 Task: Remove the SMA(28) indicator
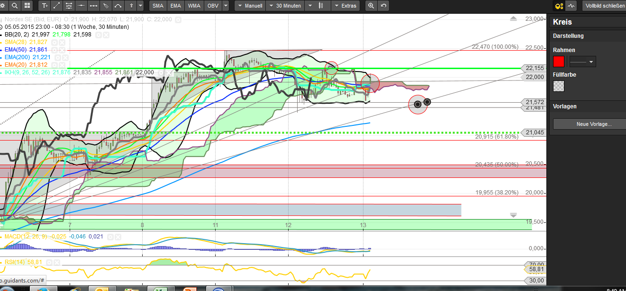point(62,42)
